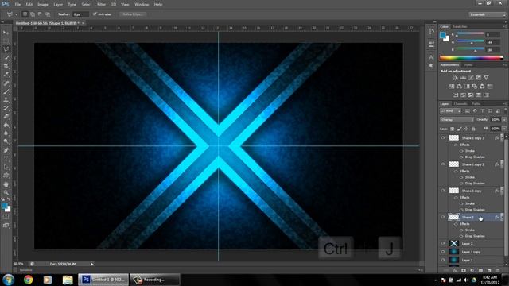Toggle visibility of selected Shape 1 layer

[x=443, y=217]
